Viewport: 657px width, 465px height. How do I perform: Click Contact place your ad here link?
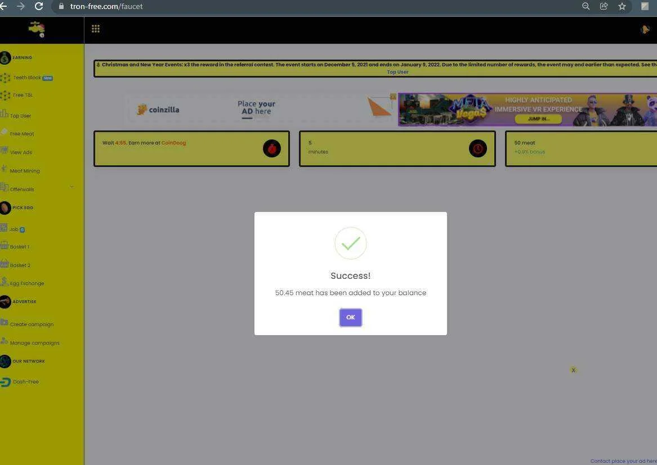pyautogui.click(x=623, y=461)
